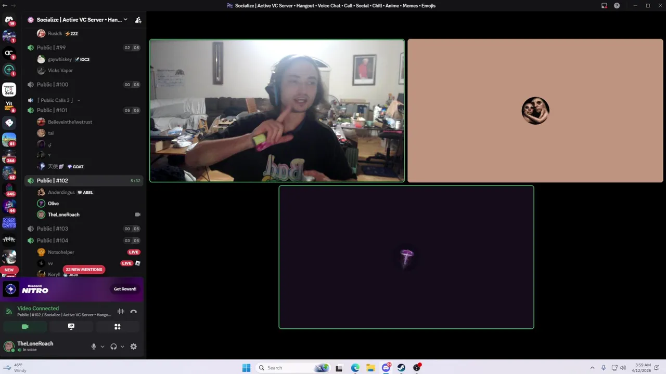
Task: Disconnect from voice with hang-up icon
Action: (133, 311)
